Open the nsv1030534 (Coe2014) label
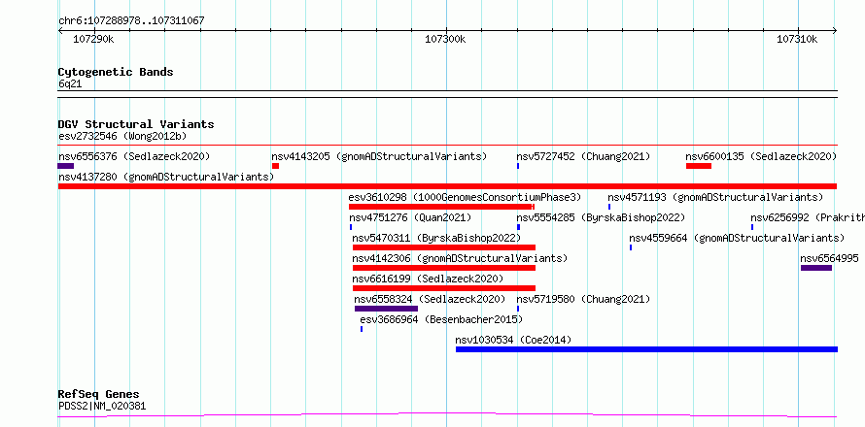The image size is (865, 427). point(513,340)
